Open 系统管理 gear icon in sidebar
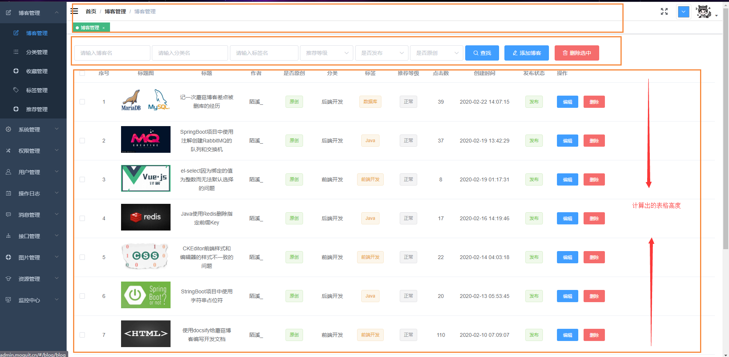The image size is (729, 357). coord(8,130)
